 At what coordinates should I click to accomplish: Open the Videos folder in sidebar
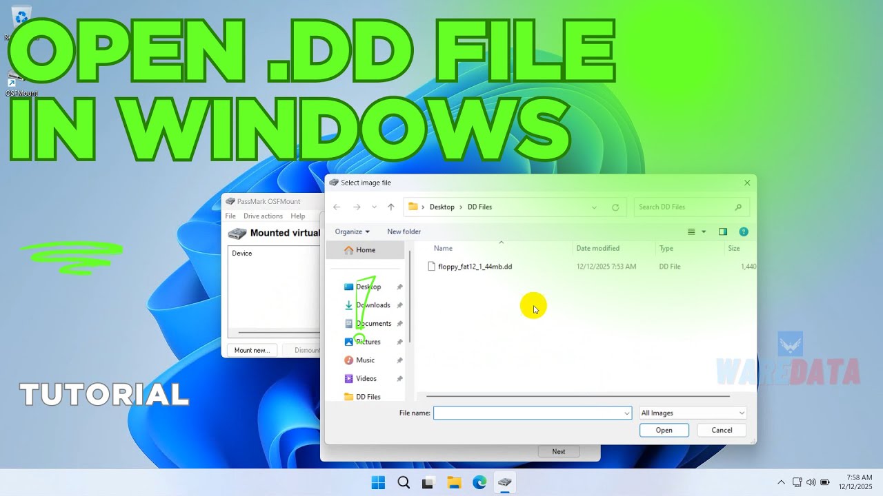click(x=366, y=378)
